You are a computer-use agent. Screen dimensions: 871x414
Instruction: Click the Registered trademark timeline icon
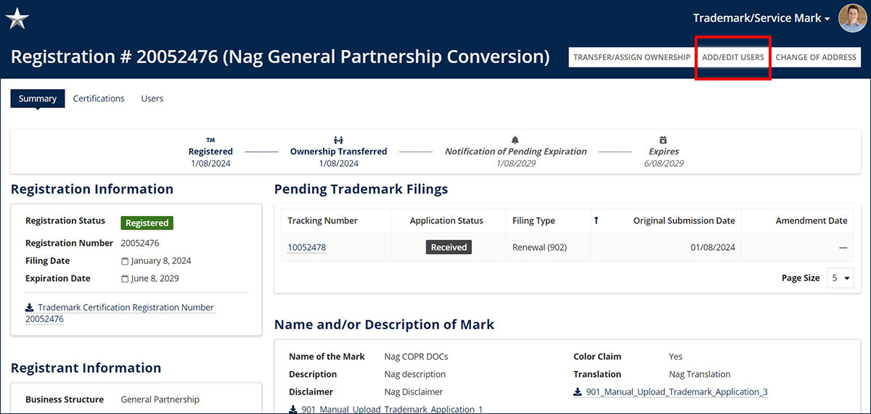coord(210,140)
